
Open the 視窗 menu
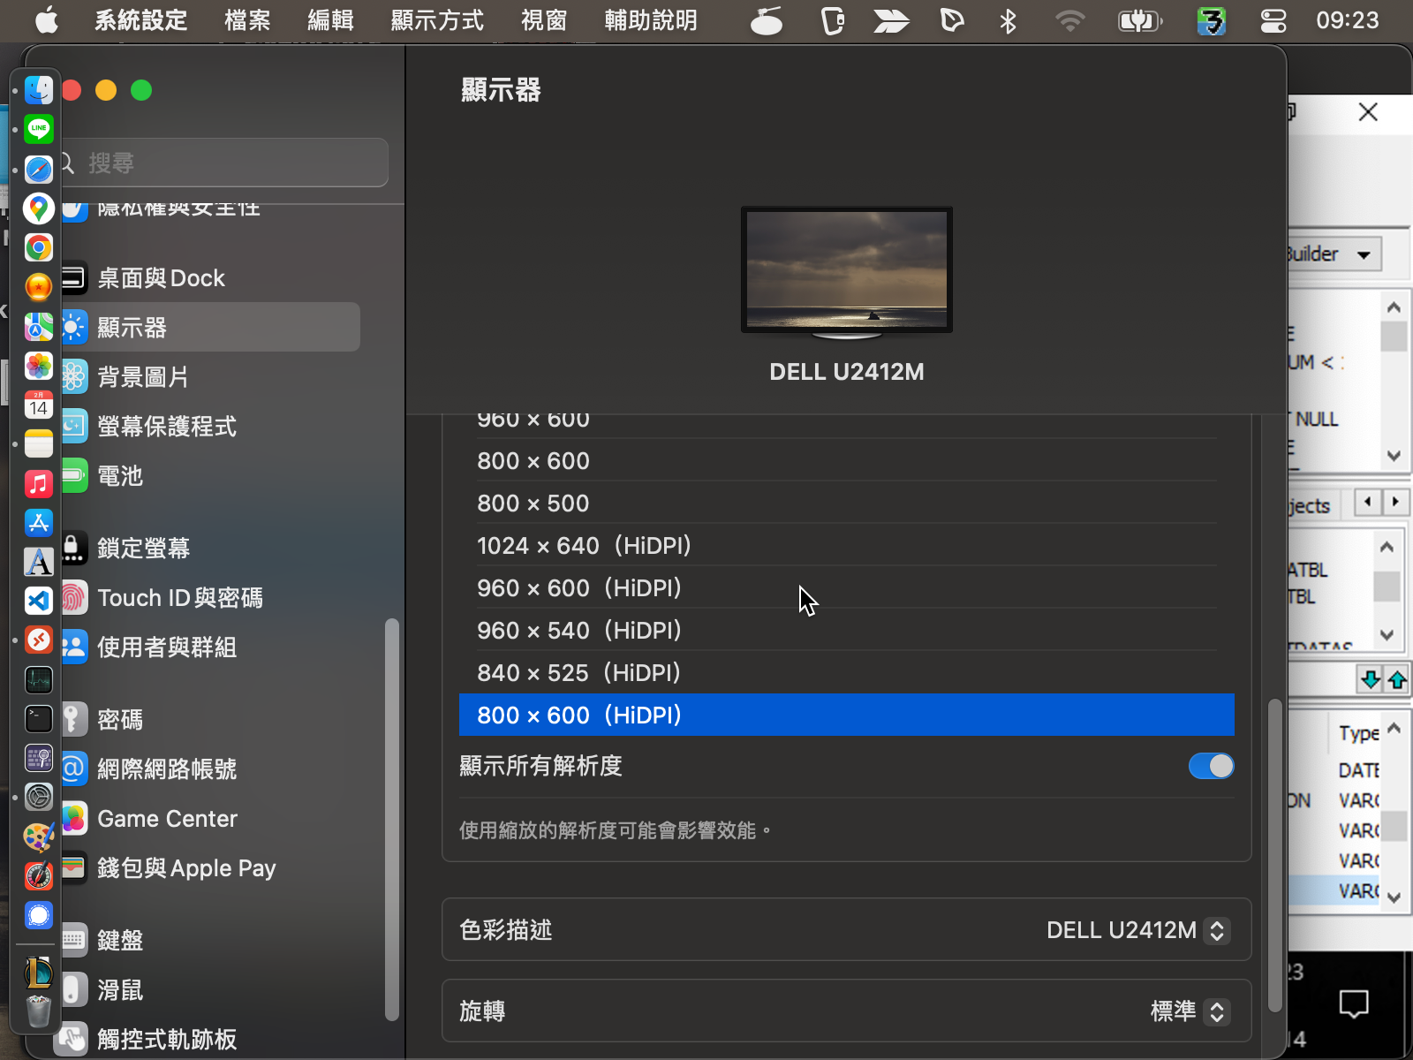point(544,20)
